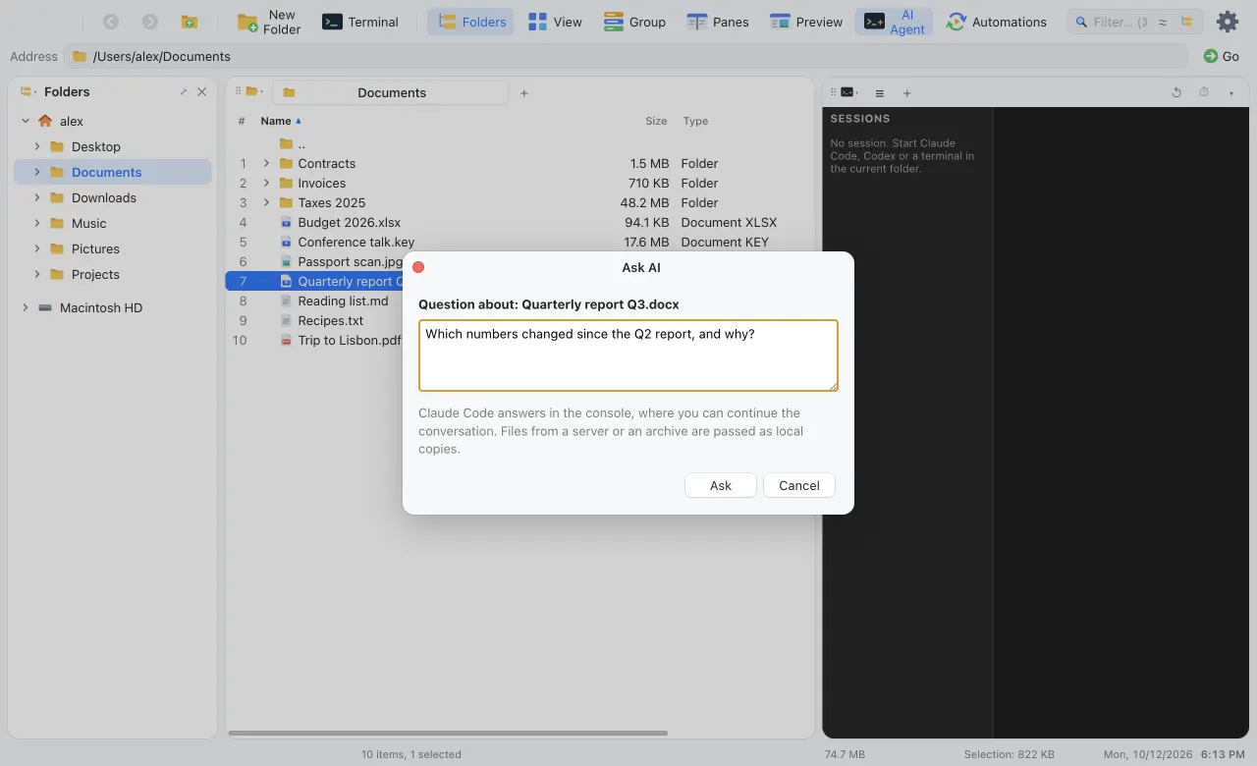This screenshot has width=1257, height=766.
Task: Open the console panel type dropdown
Action: coord(850,92)
